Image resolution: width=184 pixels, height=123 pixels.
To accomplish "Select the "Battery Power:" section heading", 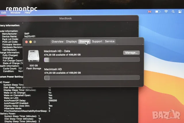I will tap(8, 113).
